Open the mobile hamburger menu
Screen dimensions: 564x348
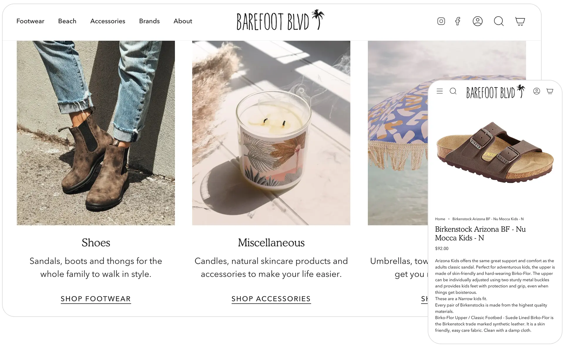(x=439, y=91)
